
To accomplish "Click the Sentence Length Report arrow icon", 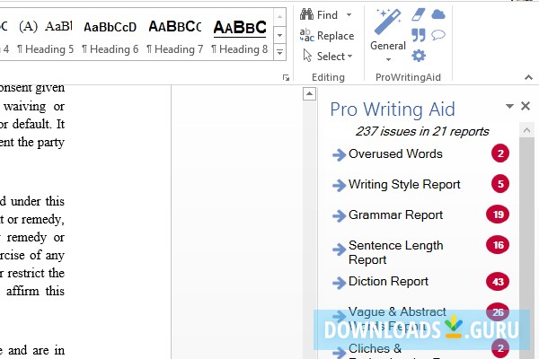I will click(x=339, y=250).
